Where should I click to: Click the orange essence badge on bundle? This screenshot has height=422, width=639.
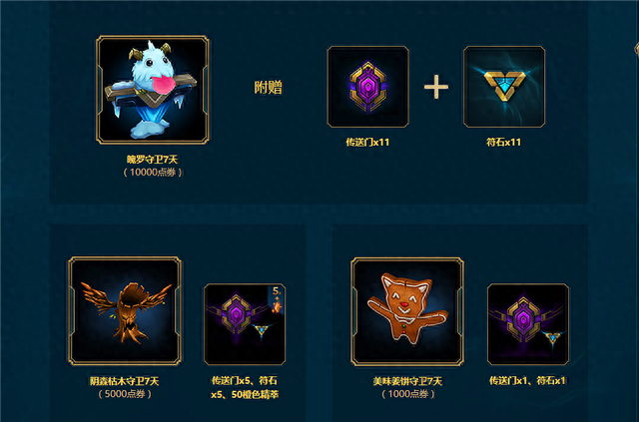[x=277, y=299]
